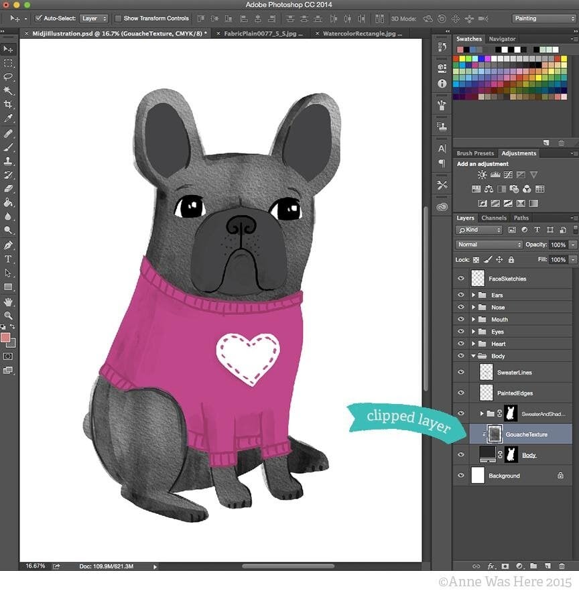
Task: Pick the Crop tool
Action: click(x=8, y=105)
